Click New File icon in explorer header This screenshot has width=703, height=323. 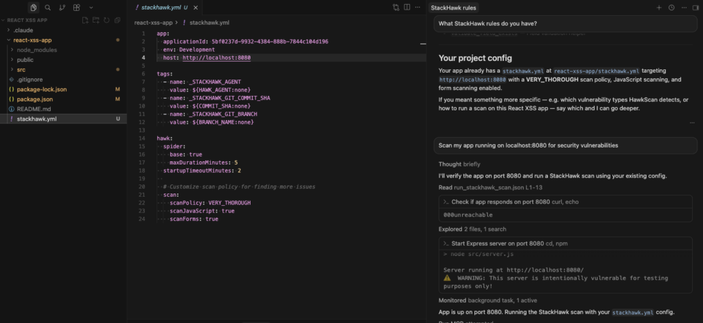point(85,20)
